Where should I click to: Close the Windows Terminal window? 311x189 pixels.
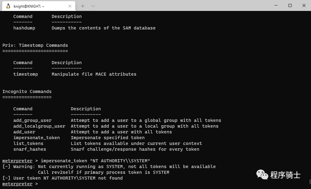(x=304, y=5)
